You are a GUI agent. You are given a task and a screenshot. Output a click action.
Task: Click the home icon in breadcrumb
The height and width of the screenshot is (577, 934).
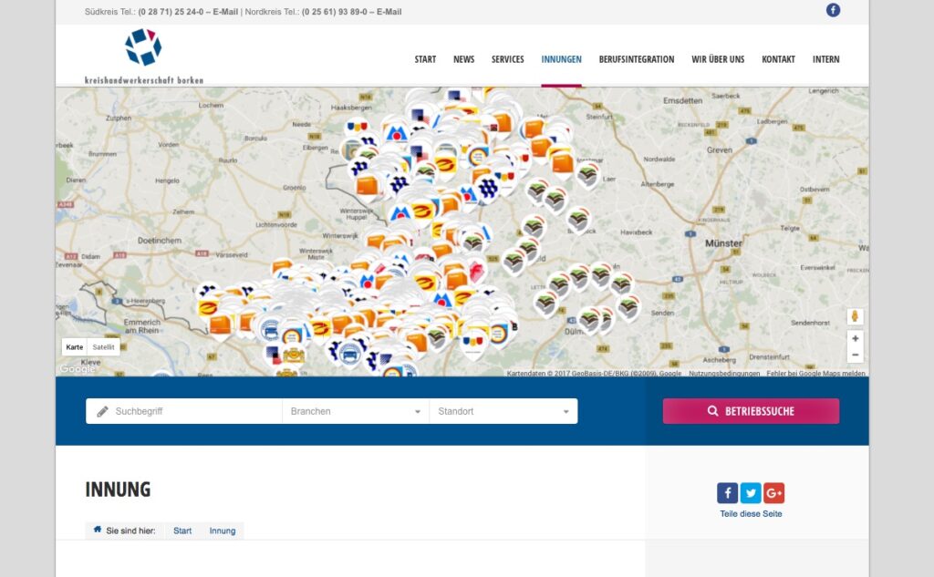pyautogui.click(x=98, y=530)
